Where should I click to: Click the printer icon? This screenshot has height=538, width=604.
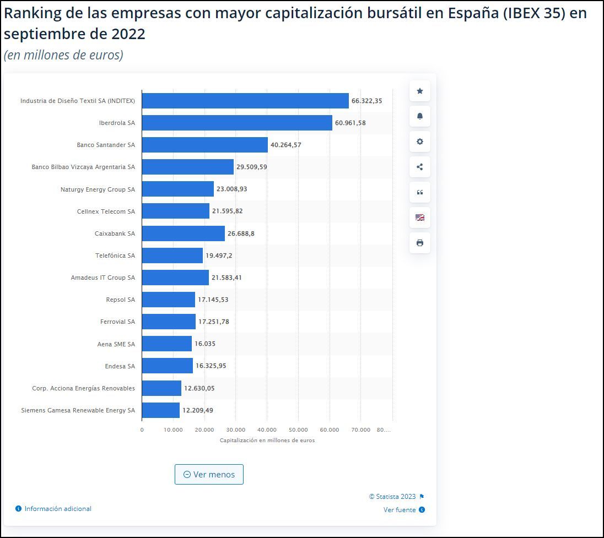click(419, 243)
